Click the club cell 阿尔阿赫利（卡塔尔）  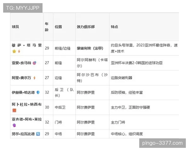[x=92, y=63]
